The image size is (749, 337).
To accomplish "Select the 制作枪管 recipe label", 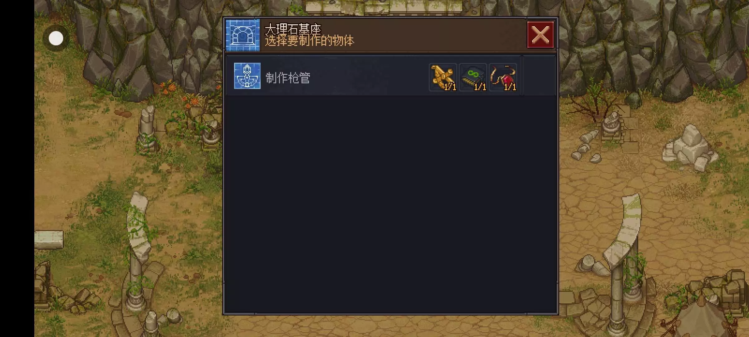I will 288,78.
